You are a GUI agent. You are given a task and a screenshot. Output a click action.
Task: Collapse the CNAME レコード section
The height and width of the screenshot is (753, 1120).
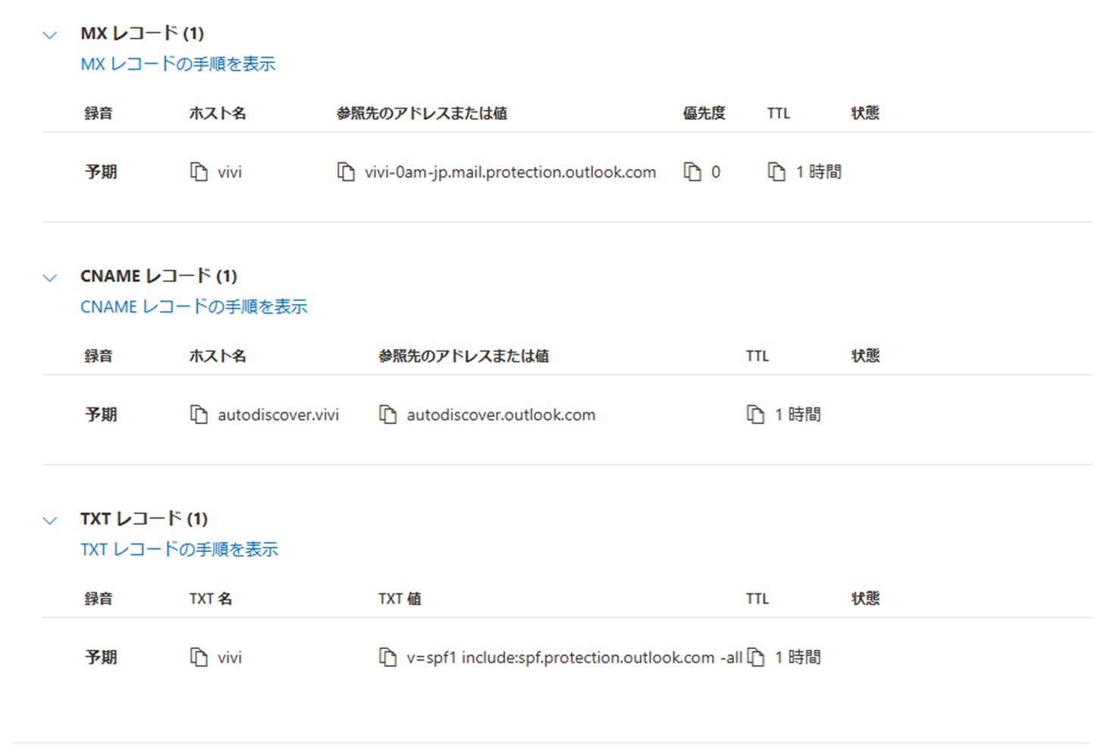coord(50,278)
